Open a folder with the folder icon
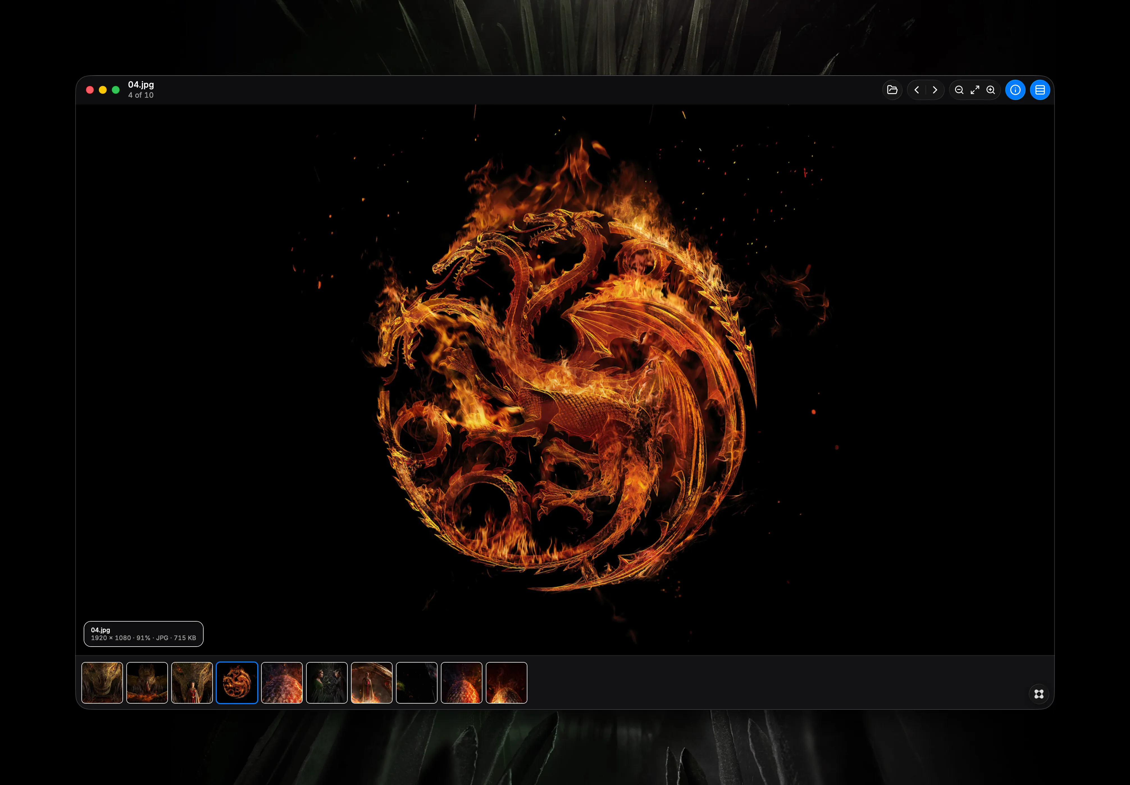 892,90
